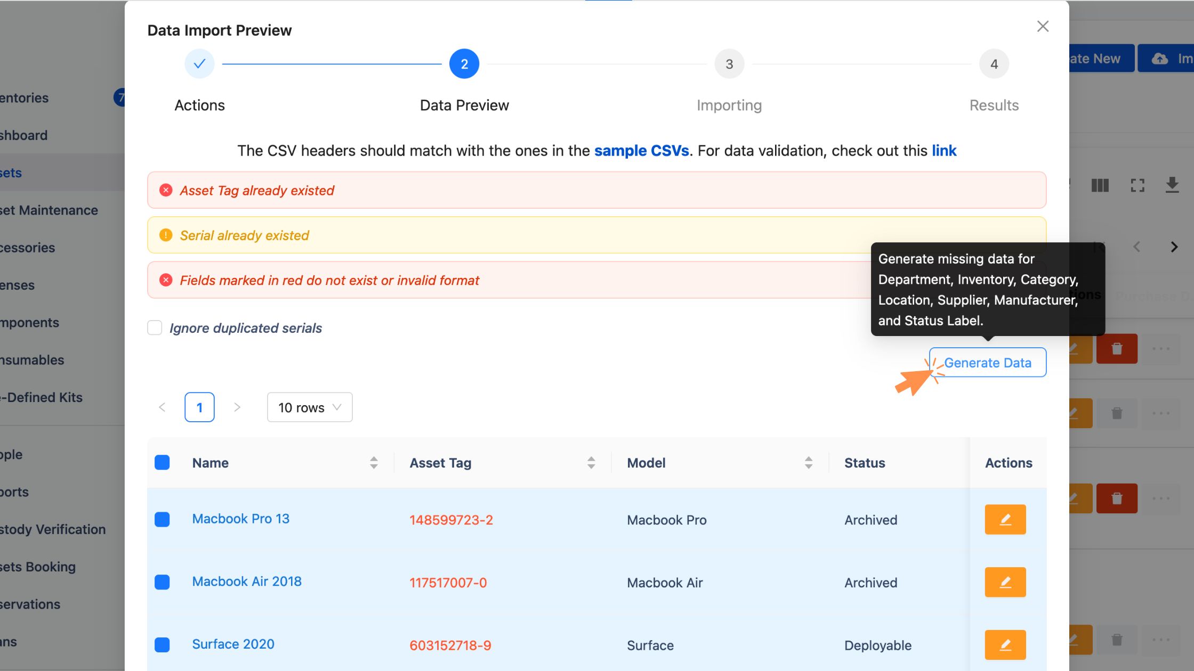Viewport: 1194px width, 671px height.
Task: Uncheck the Macbook Air 2018 row checkbox
Action: [162, 582]
